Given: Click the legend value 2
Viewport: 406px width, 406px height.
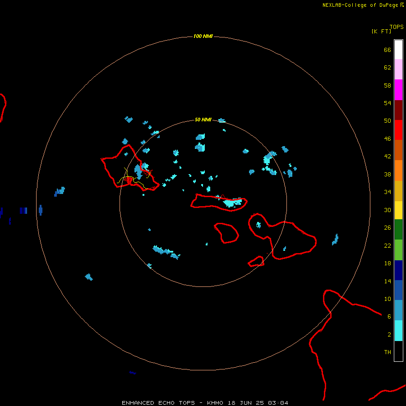Looking at the screenshot, I should tap(389, 334).
